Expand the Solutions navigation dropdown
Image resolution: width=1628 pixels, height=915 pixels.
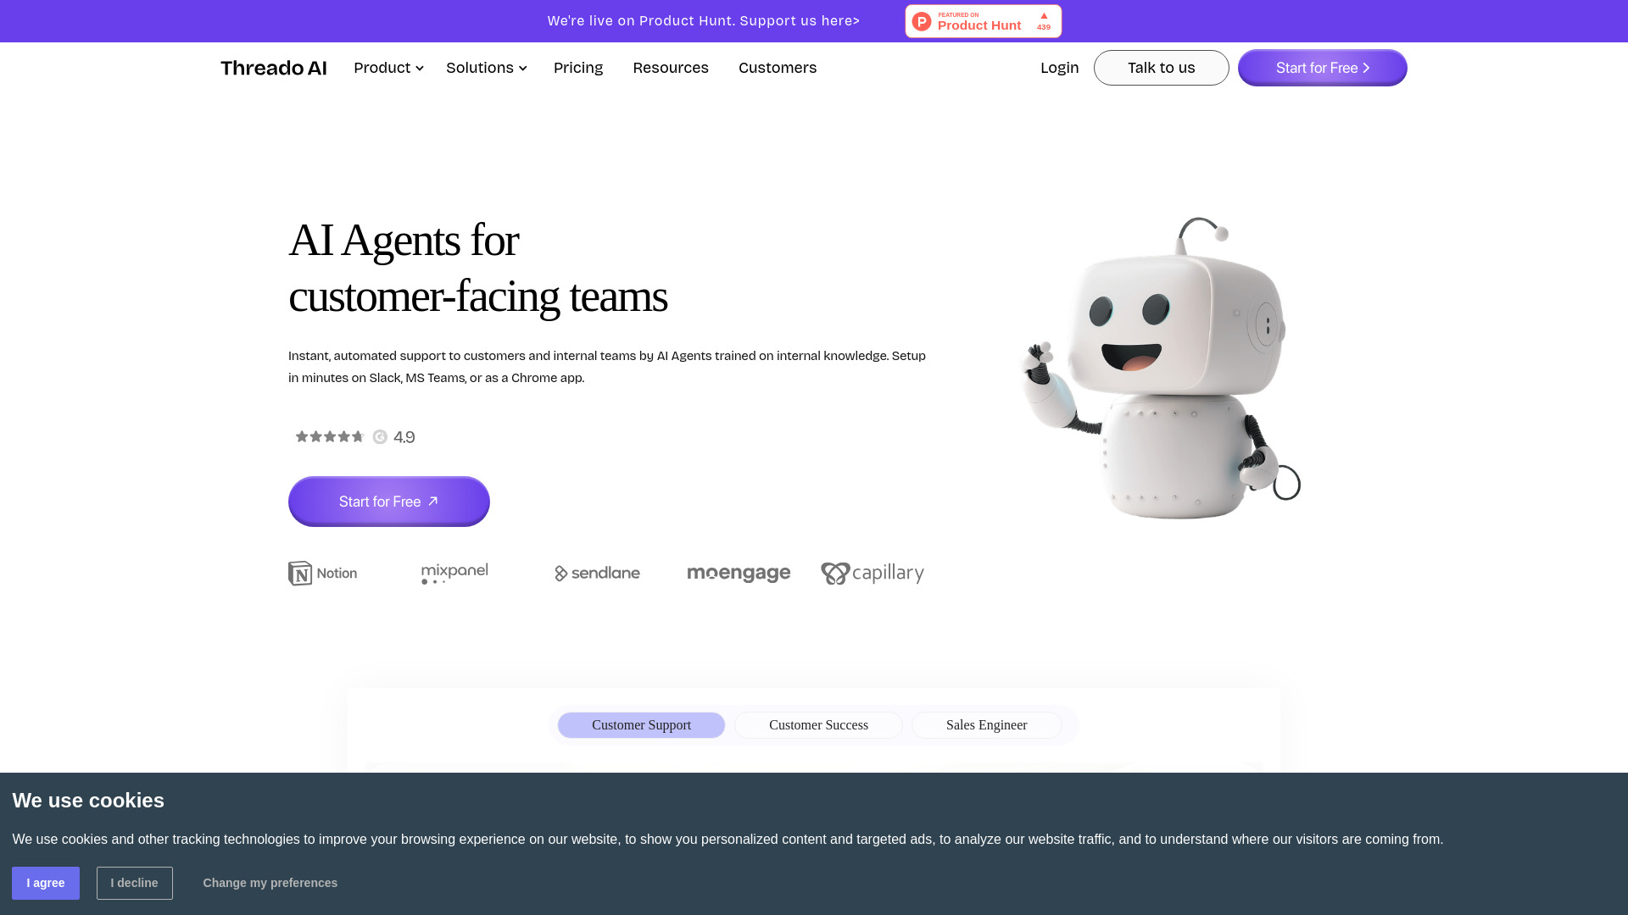pos(485,67)
